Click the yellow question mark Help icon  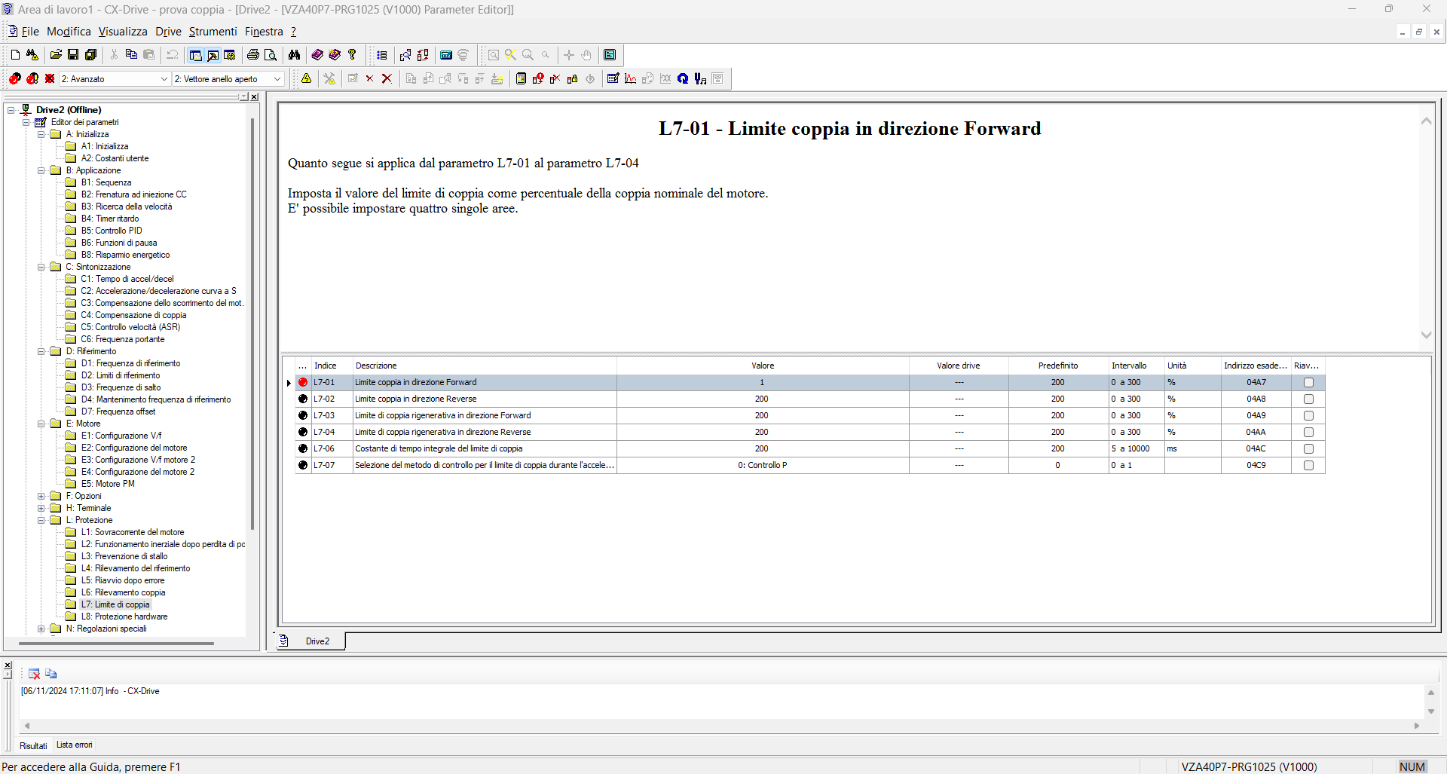coord(352,55)
